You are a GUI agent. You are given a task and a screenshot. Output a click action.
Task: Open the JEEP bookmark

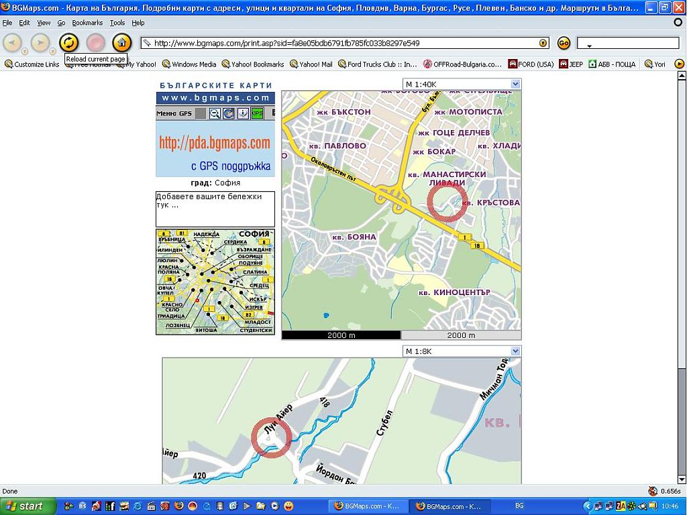click(571, 64)
